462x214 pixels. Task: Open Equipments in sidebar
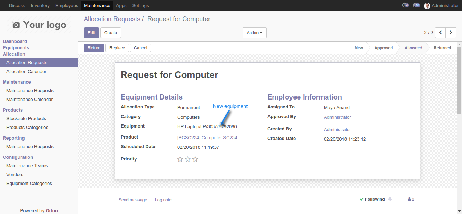click(x=16, y=48)
